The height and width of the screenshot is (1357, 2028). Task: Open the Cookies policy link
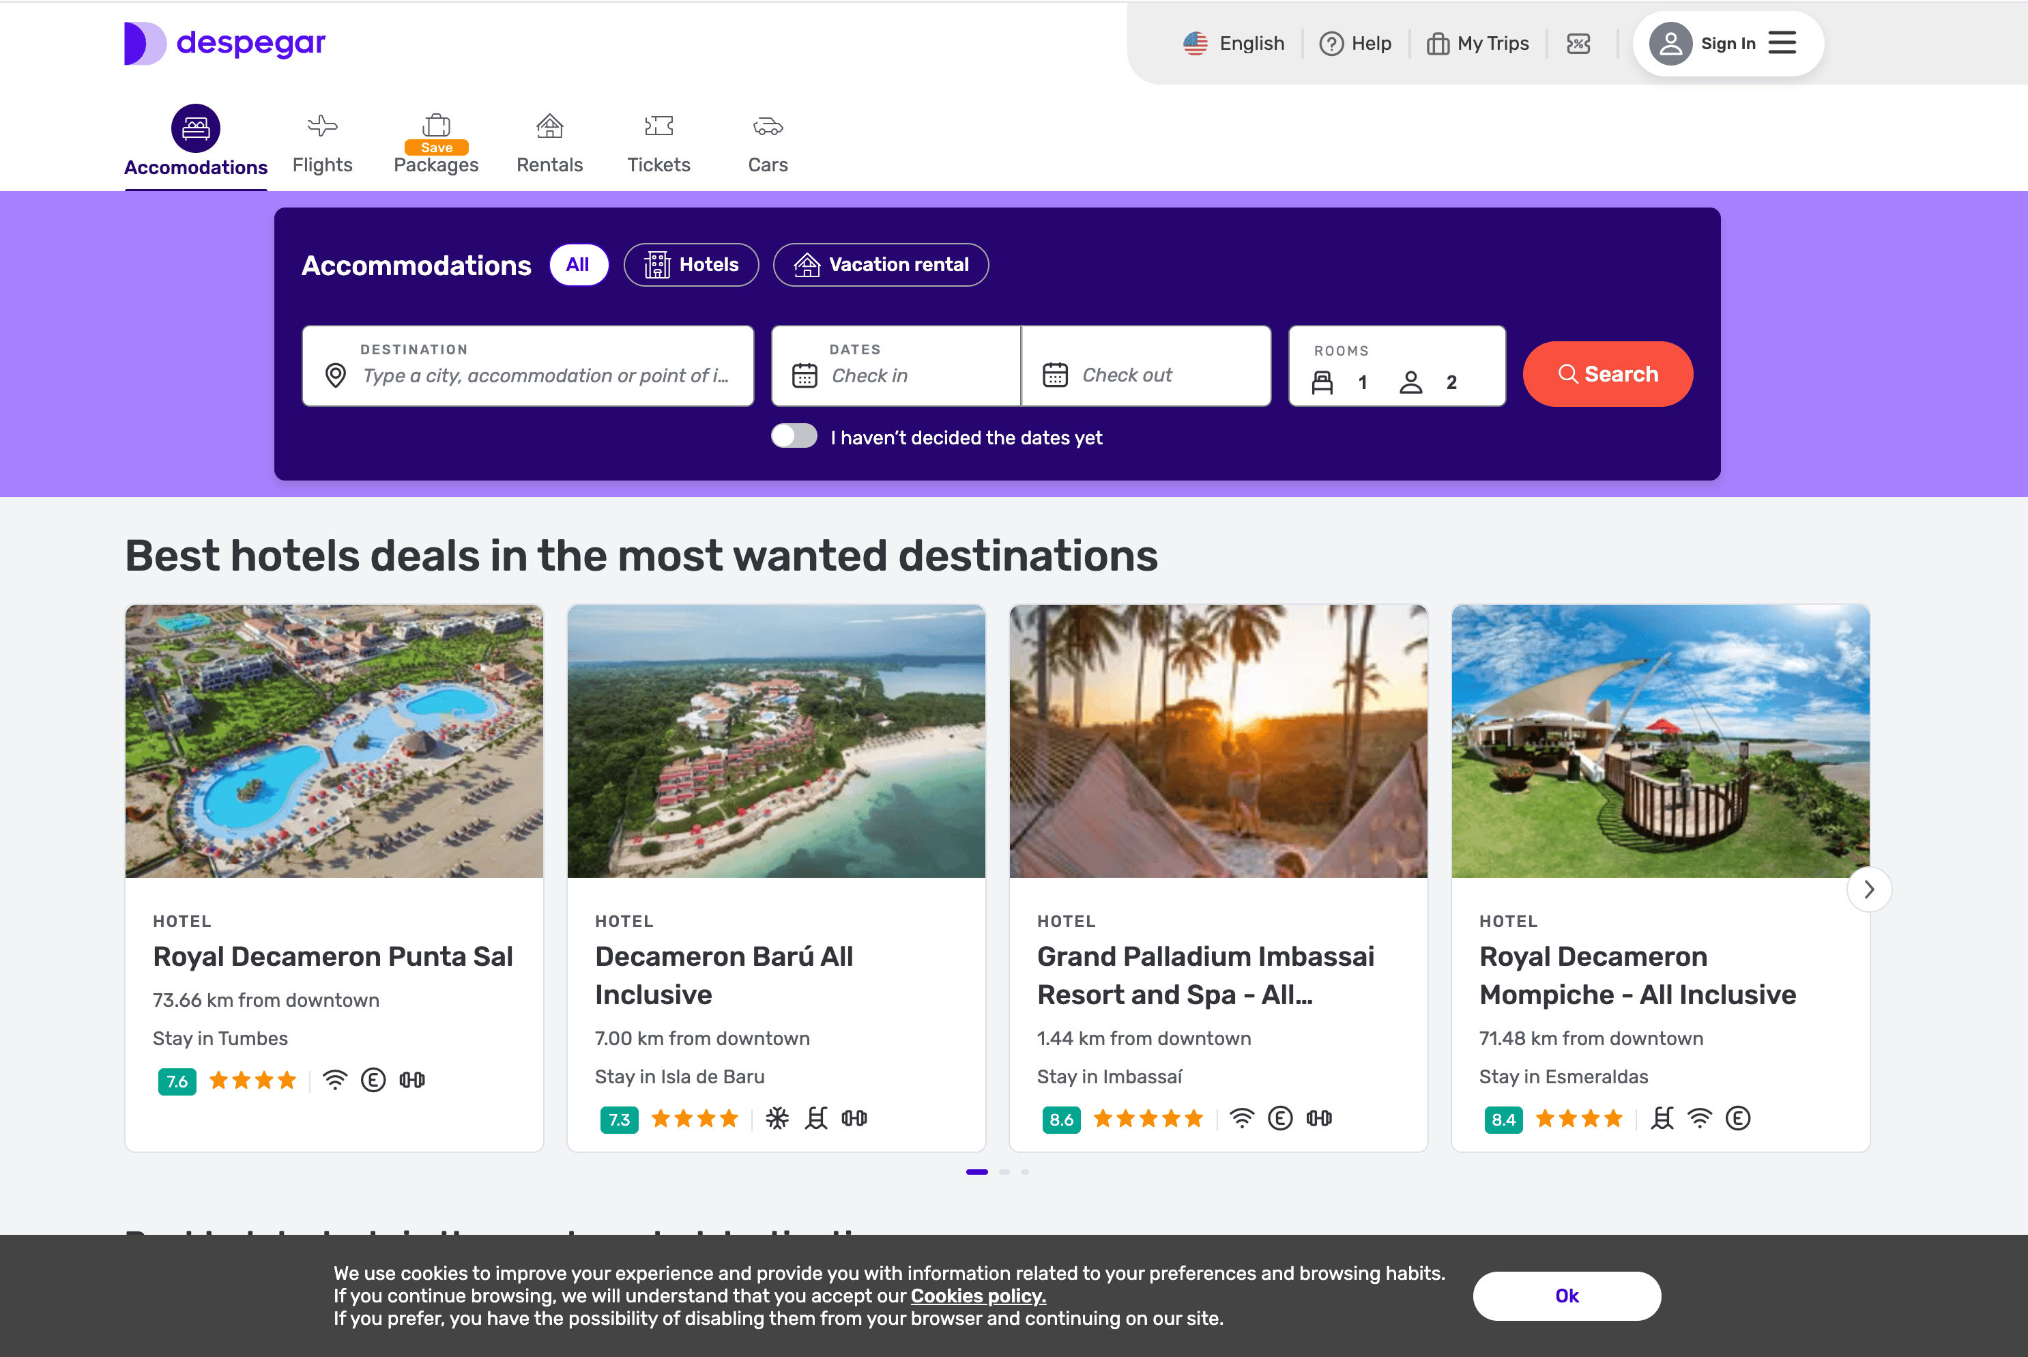[x=978, y=1296]
